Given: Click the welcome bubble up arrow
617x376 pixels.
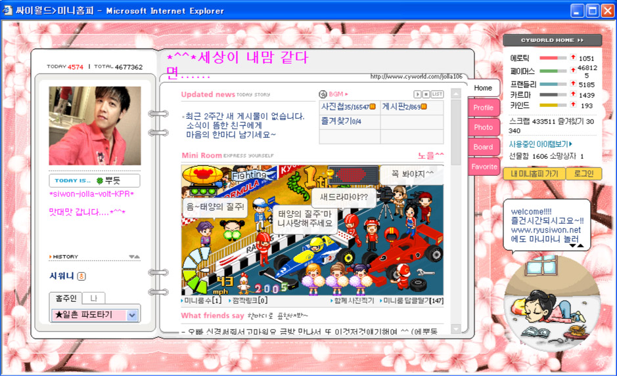Looking at the screenshot, I should coord(580,245).
